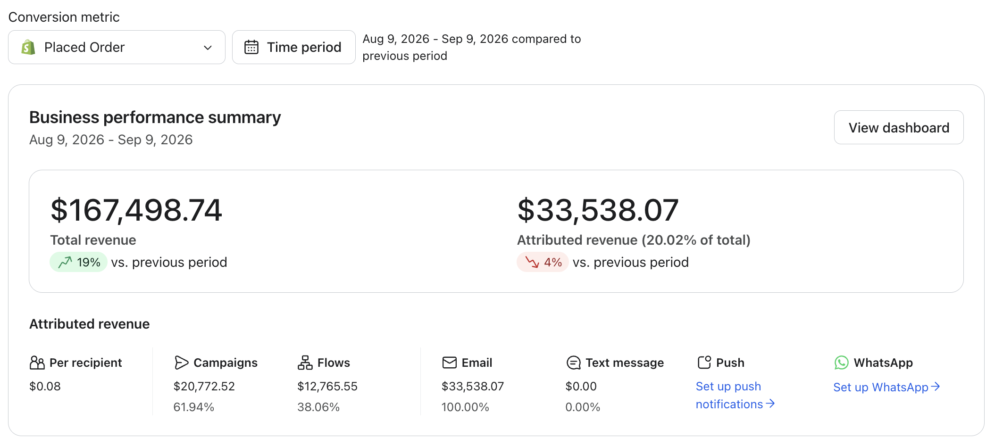Screen dimensions: 1003x446
Task: Click the Shopify bag icon
Action: pos(28,47)
